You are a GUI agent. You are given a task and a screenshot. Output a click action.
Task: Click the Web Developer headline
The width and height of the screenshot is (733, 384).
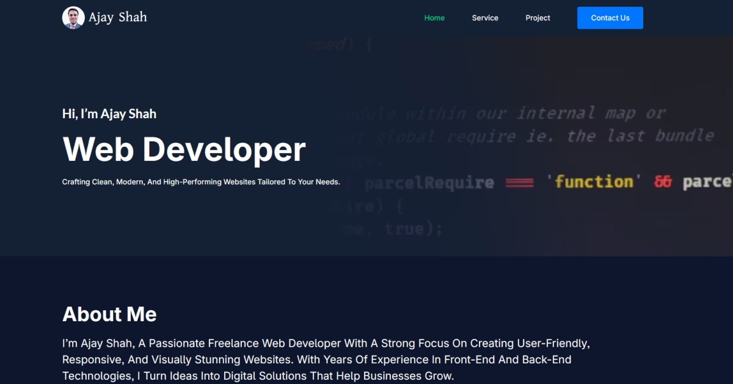pyautogui.click(x=183, y=149)
